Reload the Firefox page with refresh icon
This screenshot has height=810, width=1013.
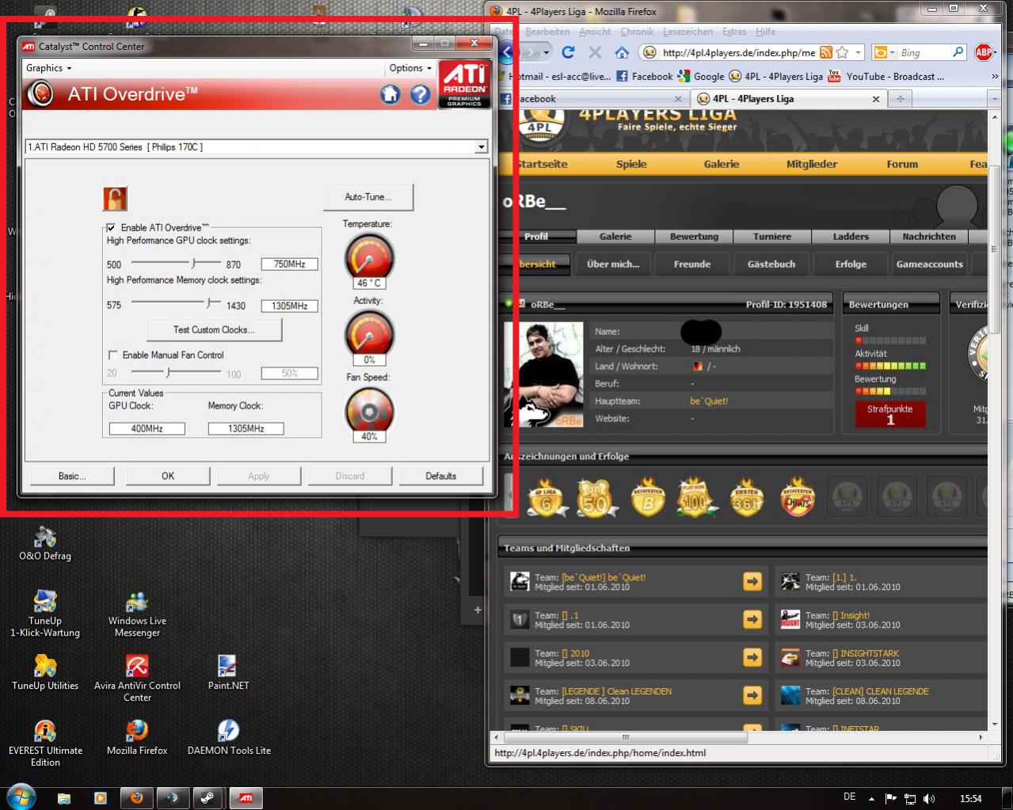click(x=568, y=52)
